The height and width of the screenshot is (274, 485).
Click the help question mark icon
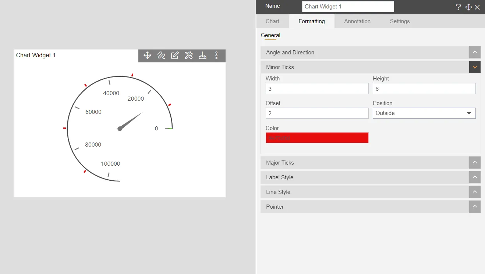(458, 7)
